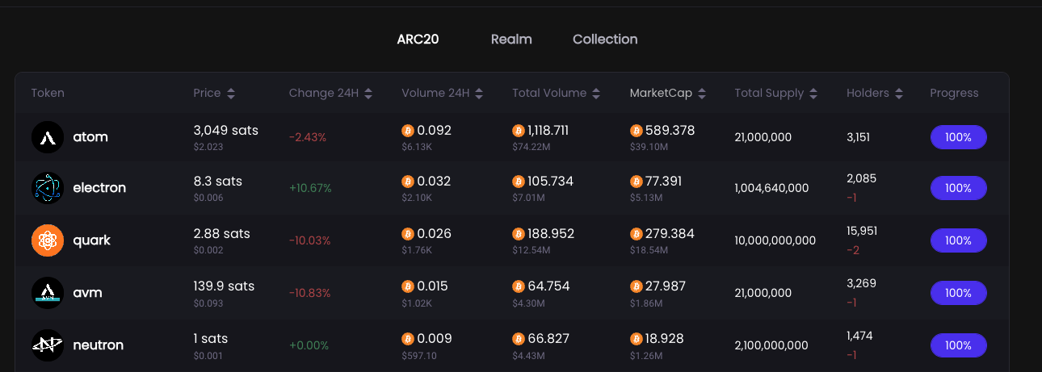This screenshot has height=372, width=1042.
Task: Click quark's 15,951 holders count
Action: [x=862, y=231]
